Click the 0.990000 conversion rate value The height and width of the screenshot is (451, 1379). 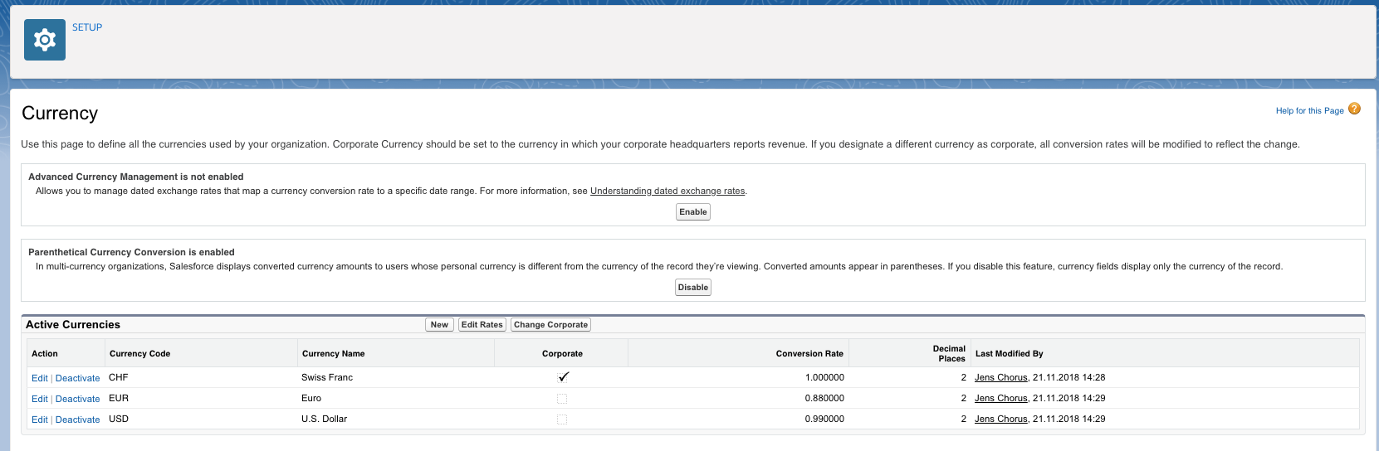[x=824, y=419]
